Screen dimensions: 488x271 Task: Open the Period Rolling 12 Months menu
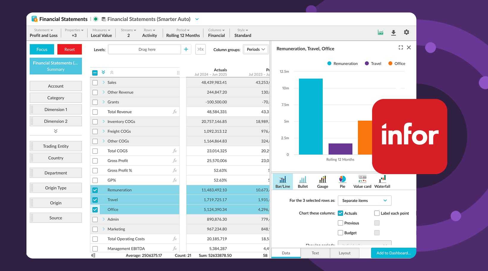(182, 33)
